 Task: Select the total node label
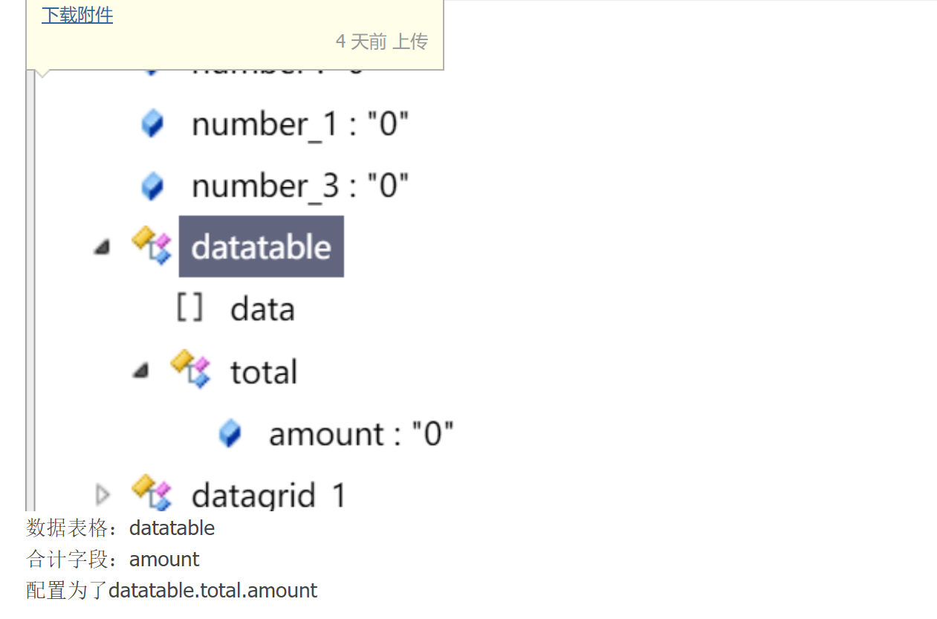pyautogui.click(x=264, y=372)
